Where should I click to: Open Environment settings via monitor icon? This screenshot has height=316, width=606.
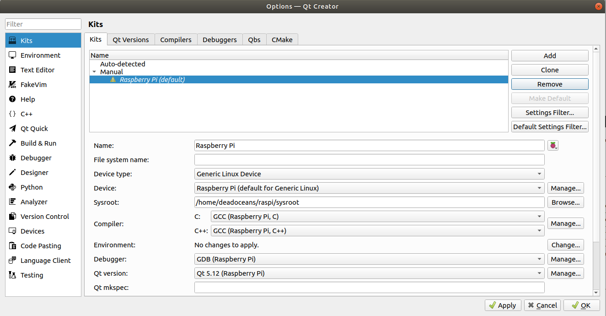point(12,55)
